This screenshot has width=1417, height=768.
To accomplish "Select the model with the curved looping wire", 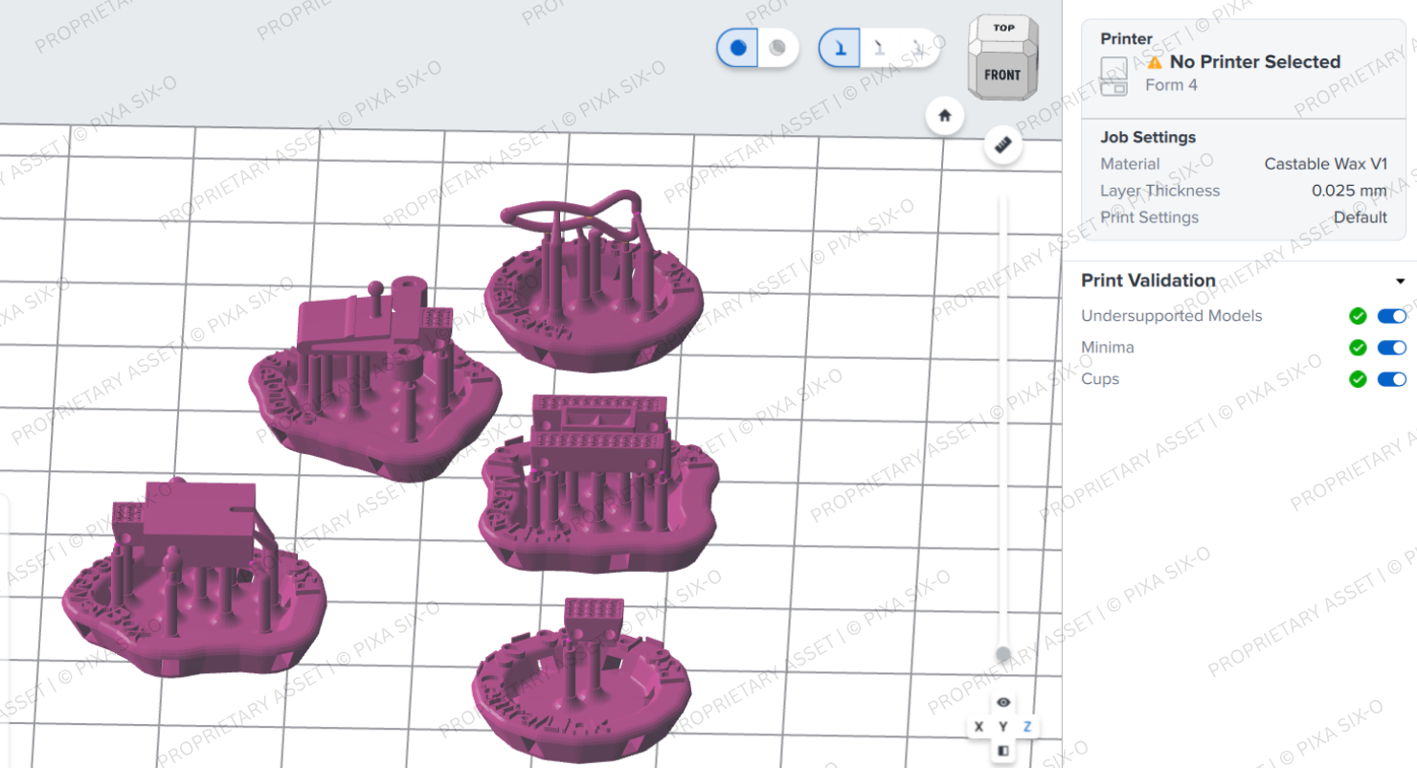I will coord(594,282).
